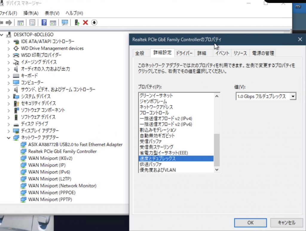The image size is (306, 231).
Task: Click the forward arrow toolbar icon
Action: pos(9,23)
